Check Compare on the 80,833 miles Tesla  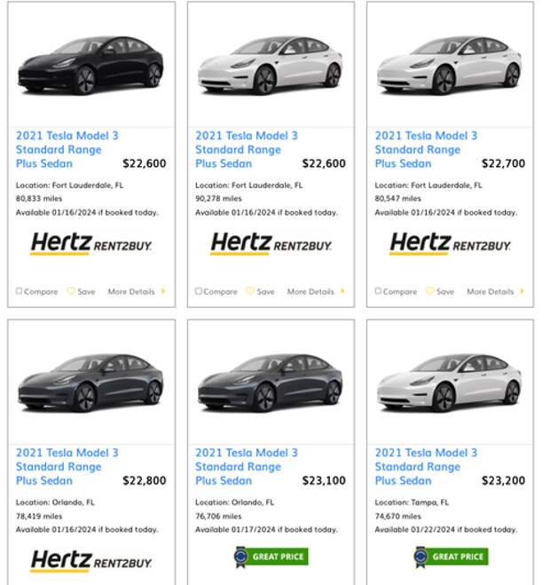point(20,291)
